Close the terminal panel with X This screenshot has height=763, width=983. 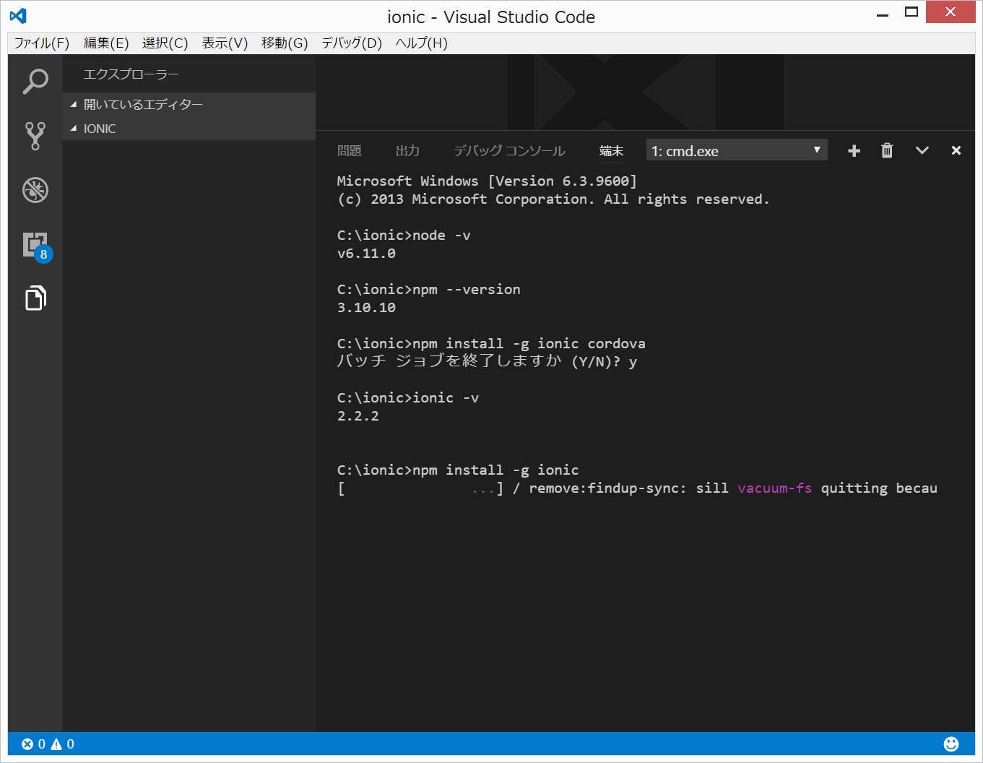tap(956, 150)
